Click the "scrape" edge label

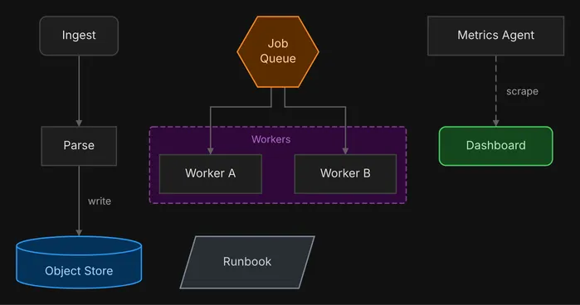522,91
